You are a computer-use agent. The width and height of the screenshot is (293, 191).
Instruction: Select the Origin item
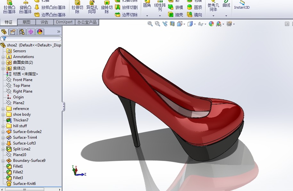point(15,97)
